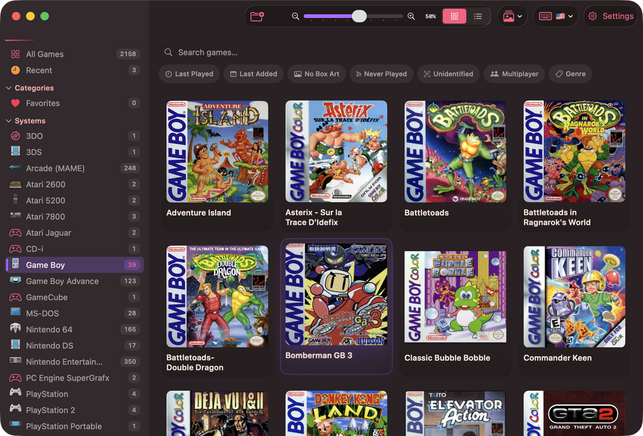Select All Games in sidebar
Image resolution: width=643 pixels, height=436 pixels.
(x=74, y=54)
